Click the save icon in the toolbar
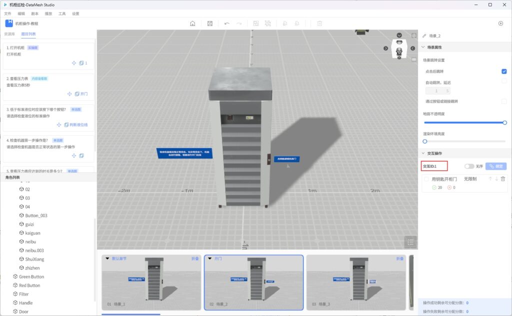 coord(210,23)
